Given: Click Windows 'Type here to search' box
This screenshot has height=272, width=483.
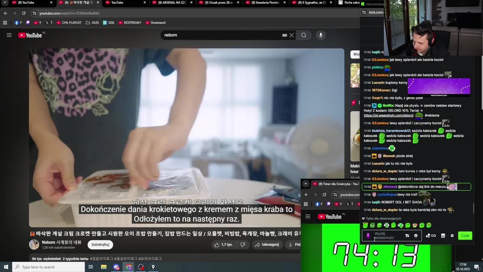Looking at the screenshot, I should tap(48, 267).
